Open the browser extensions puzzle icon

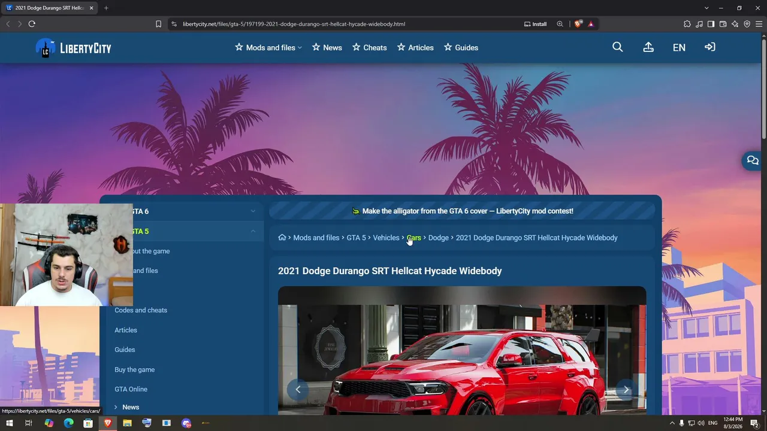point(687,24)
